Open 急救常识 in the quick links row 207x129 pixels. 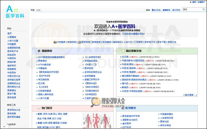point(117,42)
